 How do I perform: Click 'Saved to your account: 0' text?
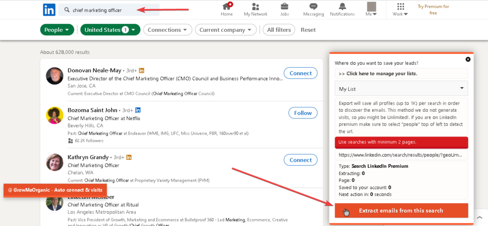365,187
